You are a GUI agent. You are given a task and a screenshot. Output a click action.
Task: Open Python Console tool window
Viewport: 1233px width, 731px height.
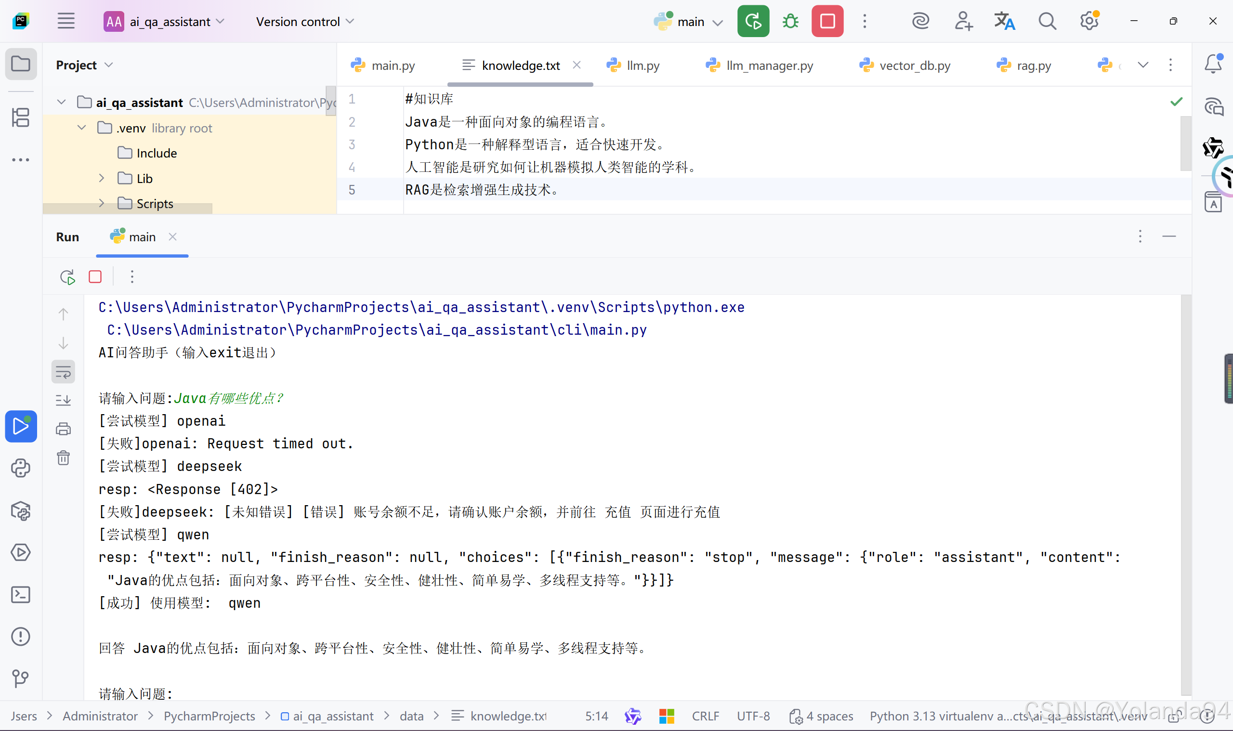(21, 468)
